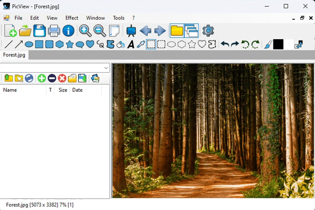Refresh the file list

29,78
